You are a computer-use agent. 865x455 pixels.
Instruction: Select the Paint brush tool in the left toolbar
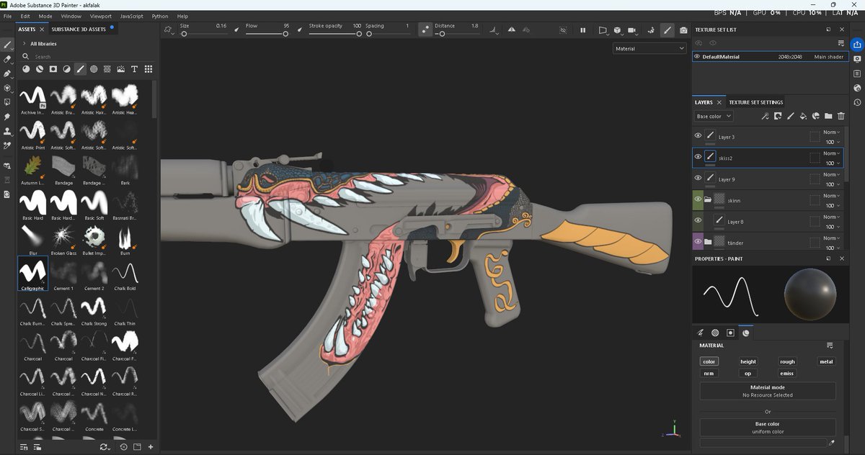(7, 45)
